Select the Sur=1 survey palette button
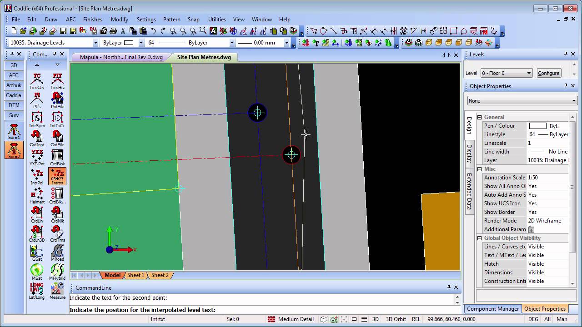Image resolution: width=582 pixels, height=327 pixels. (14, 131)
